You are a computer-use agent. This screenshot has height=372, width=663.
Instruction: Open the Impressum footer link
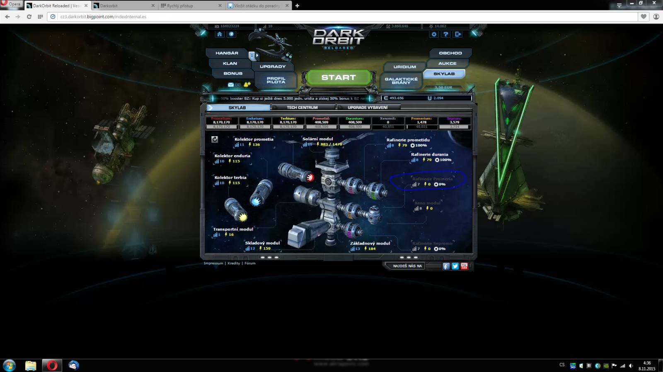(213, 263)
